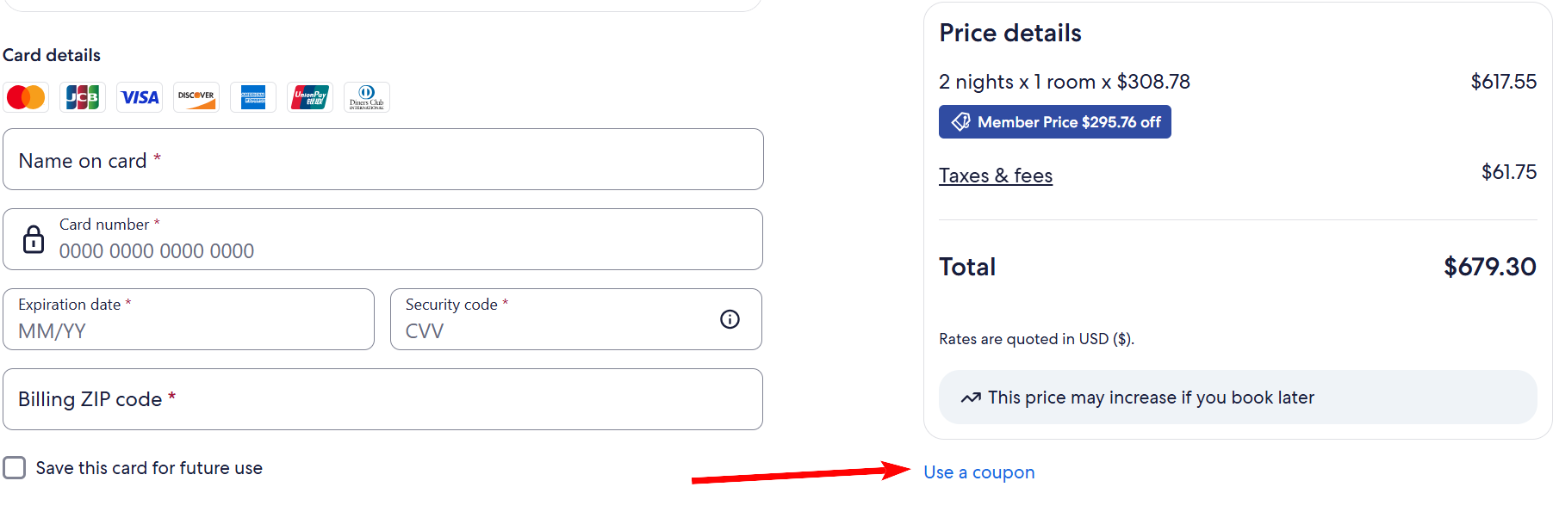The height and width of the screenshot is (524, 1553).
Task: Click the Mastercard logo icon
Action: pyautogui.click(x=26, y=97)
